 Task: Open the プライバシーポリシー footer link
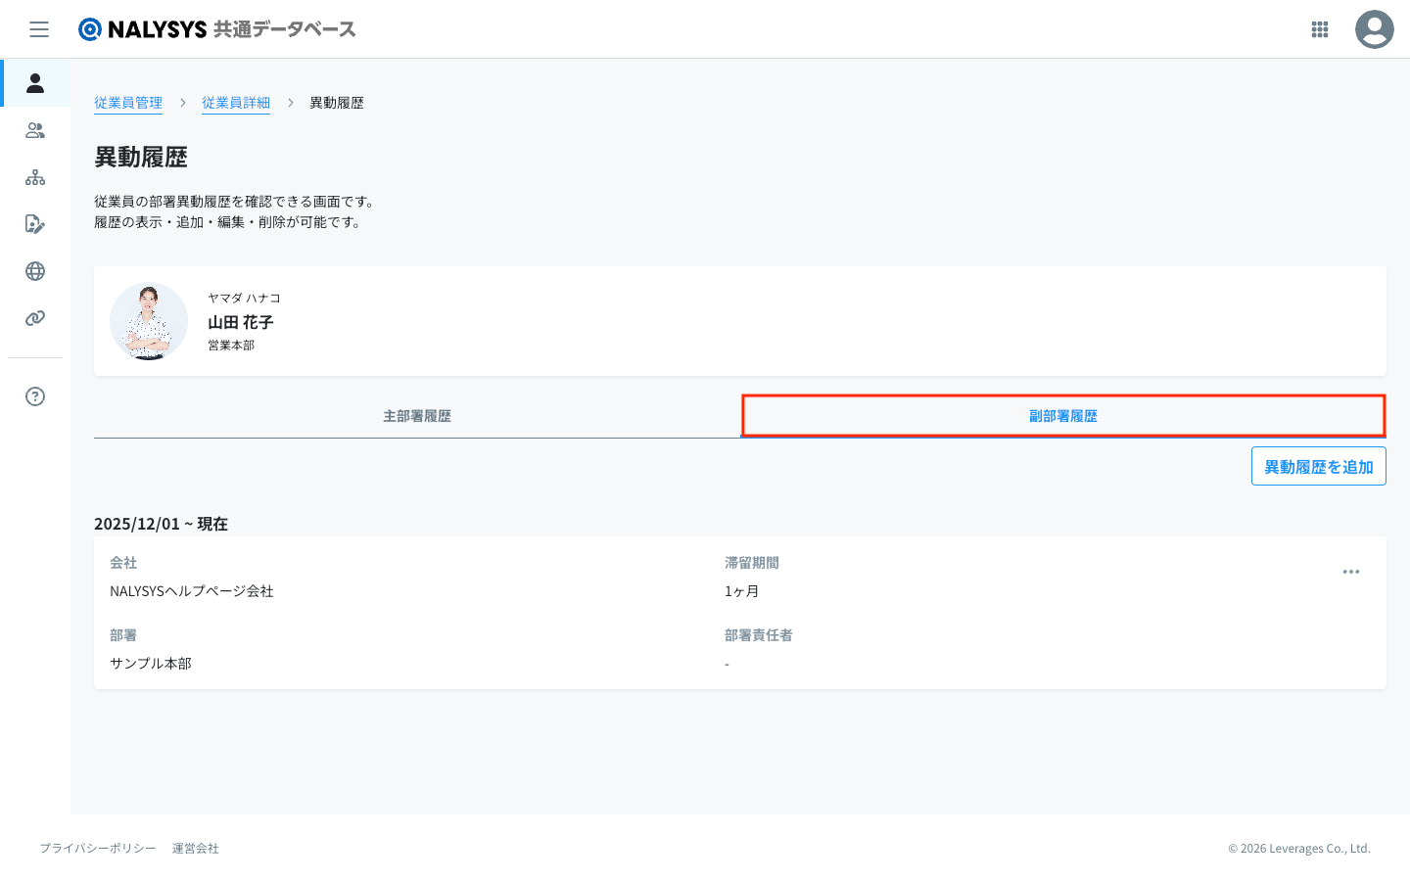click(98, 849)
